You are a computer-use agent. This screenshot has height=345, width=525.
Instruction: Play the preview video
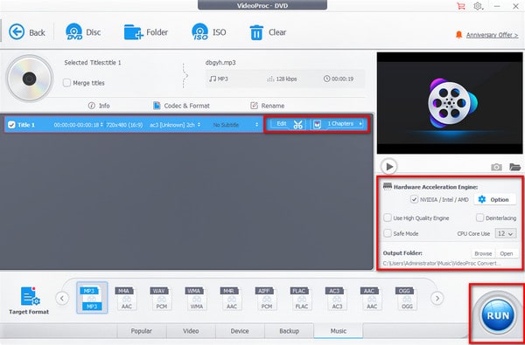point(389,167)
